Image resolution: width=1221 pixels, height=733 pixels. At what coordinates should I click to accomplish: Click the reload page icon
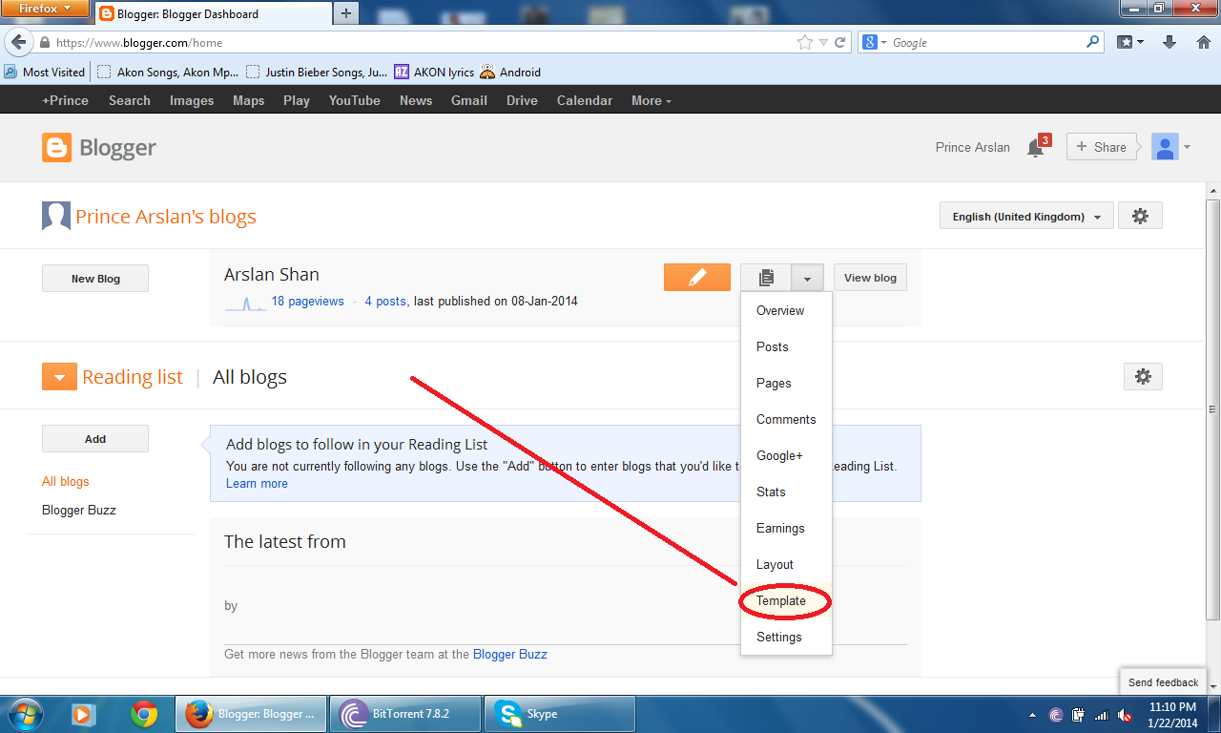click(840, 43)
